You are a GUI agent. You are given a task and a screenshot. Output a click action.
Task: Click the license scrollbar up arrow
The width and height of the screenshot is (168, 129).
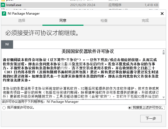[163, 51]
